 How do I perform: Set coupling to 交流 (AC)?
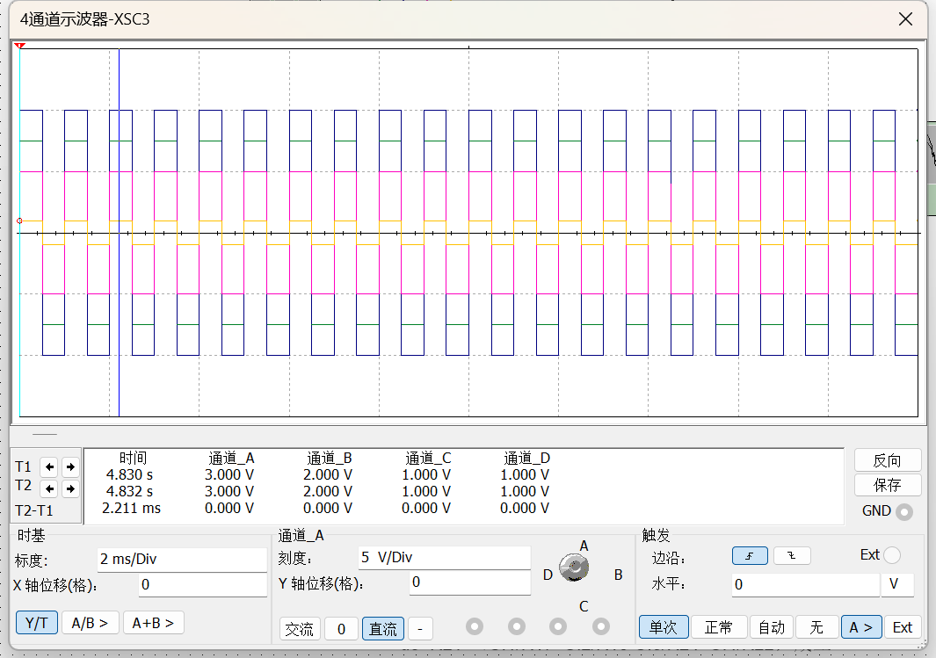pos(300,629)
